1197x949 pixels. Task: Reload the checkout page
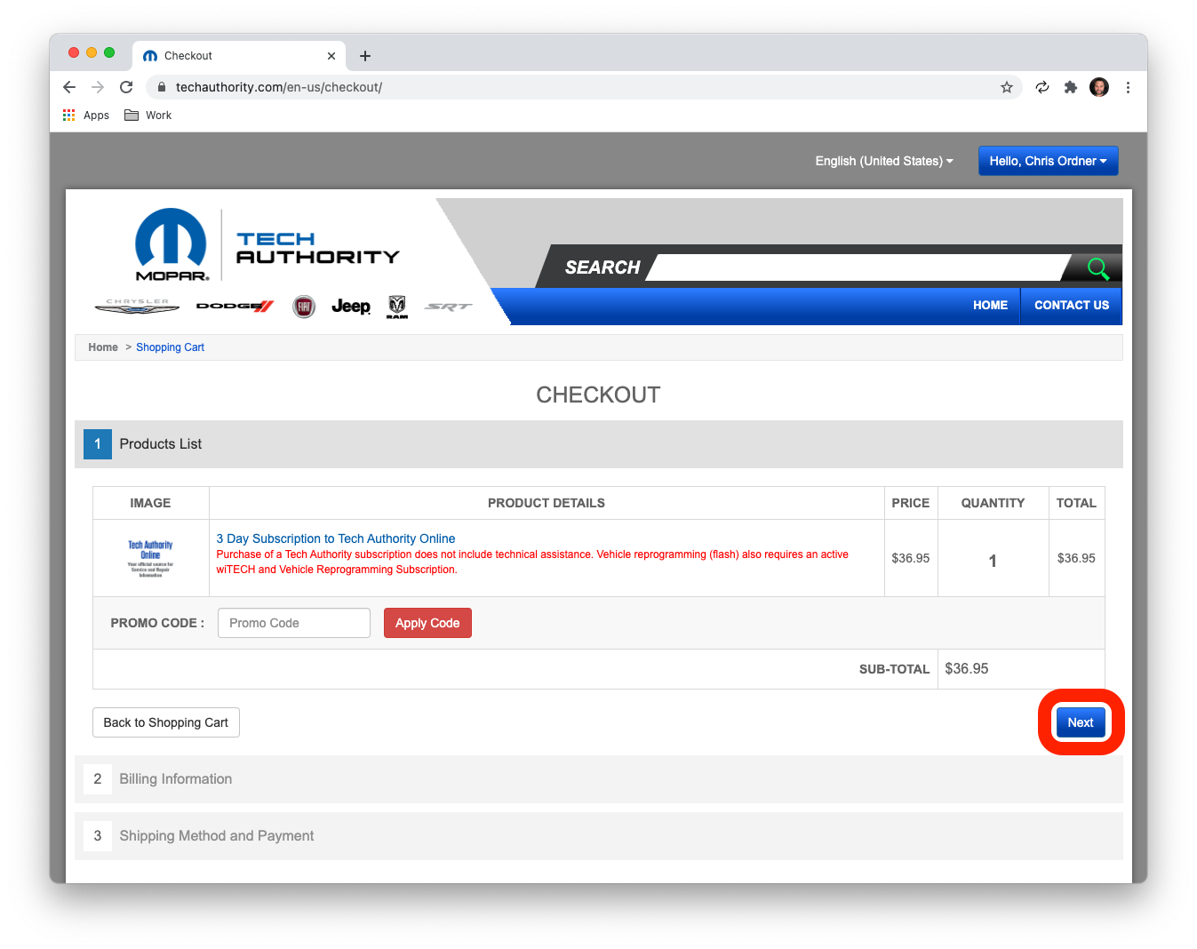[126, 87]
